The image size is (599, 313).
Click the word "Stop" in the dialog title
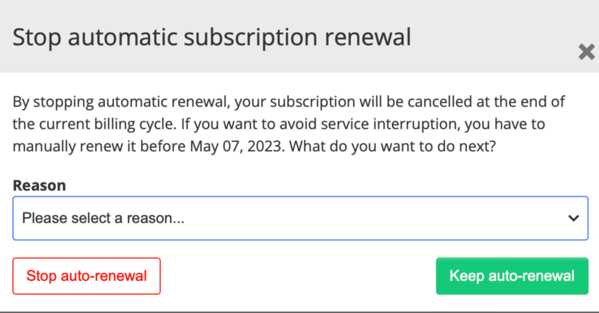coord(37,37)
